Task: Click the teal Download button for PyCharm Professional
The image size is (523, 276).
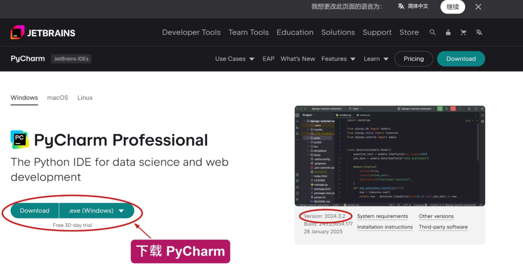Action: [35, 211]
